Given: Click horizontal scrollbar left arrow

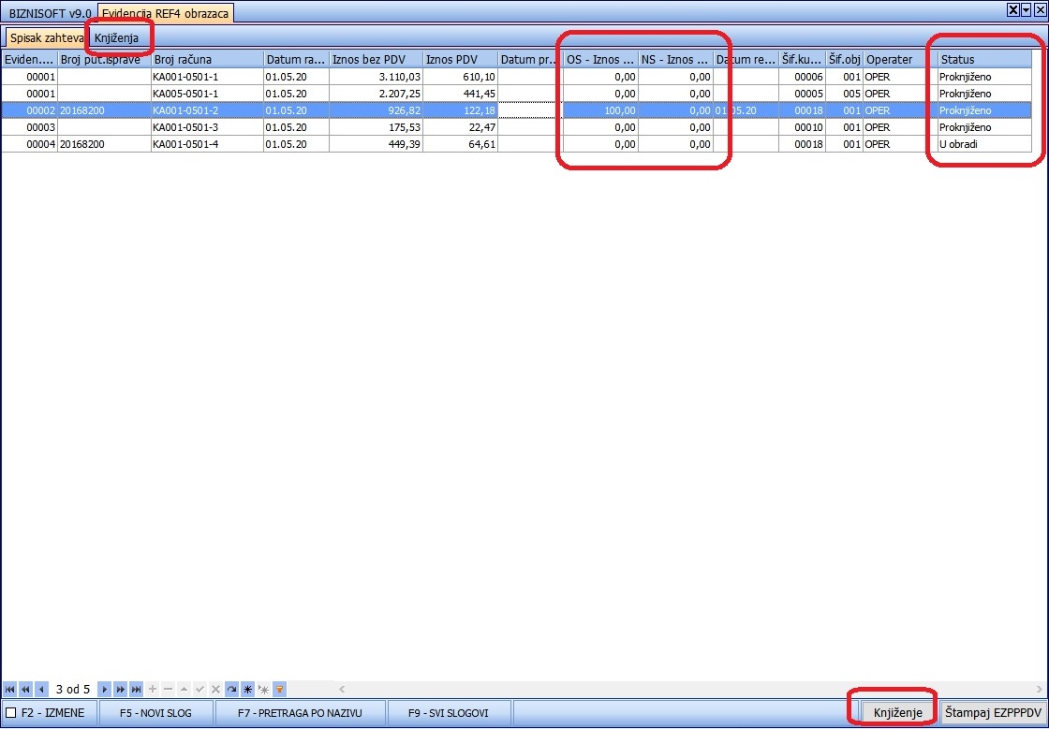Looking at the screenshot, I should tap(342, 689).
